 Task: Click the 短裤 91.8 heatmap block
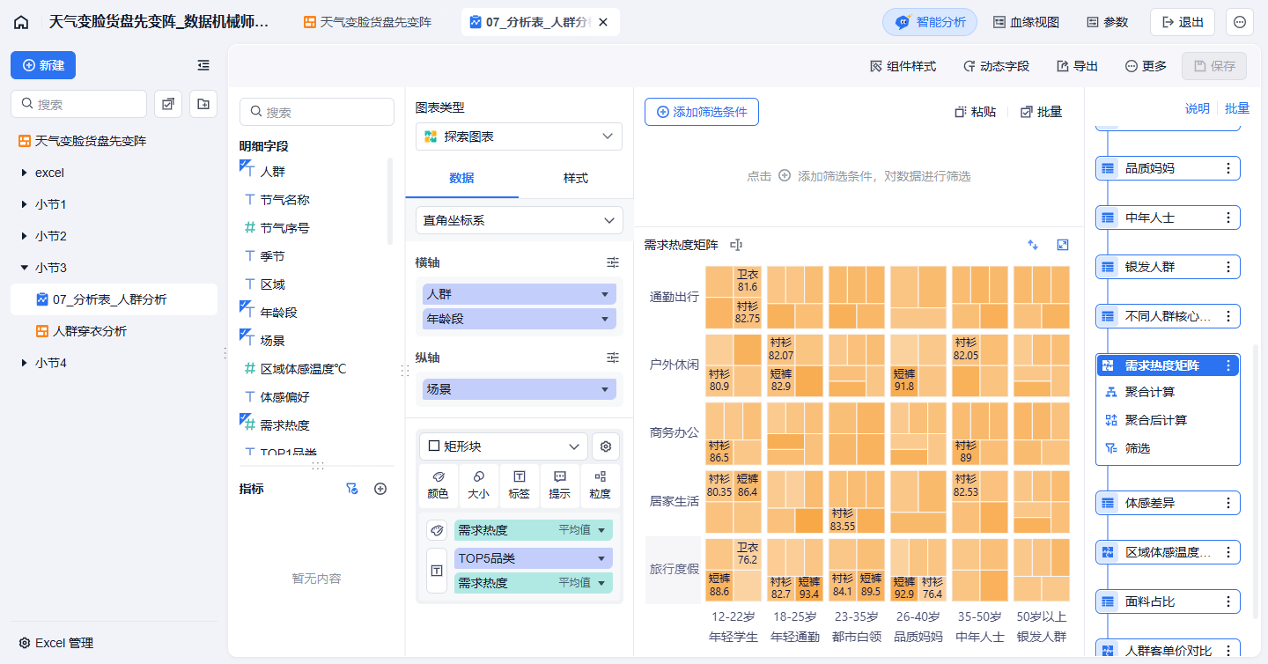pyautogui.click(x=905, y=380)
